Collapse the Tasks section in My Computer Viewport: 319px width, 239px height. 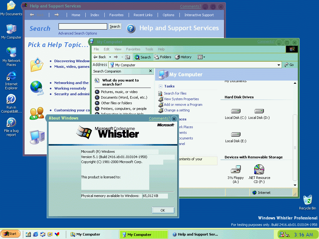(x=160, y=86)
